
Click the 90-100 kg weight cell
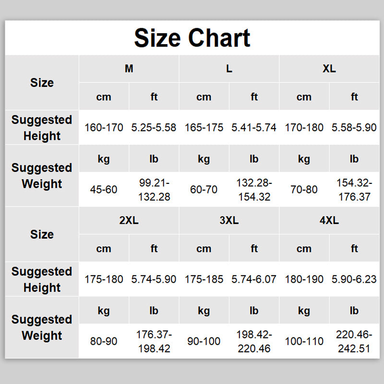204,341
